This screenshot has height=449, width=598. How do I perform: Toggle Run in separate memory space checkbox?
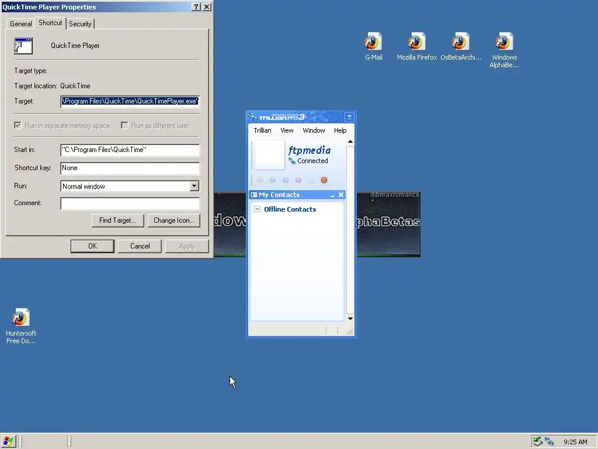click(18, 125)
